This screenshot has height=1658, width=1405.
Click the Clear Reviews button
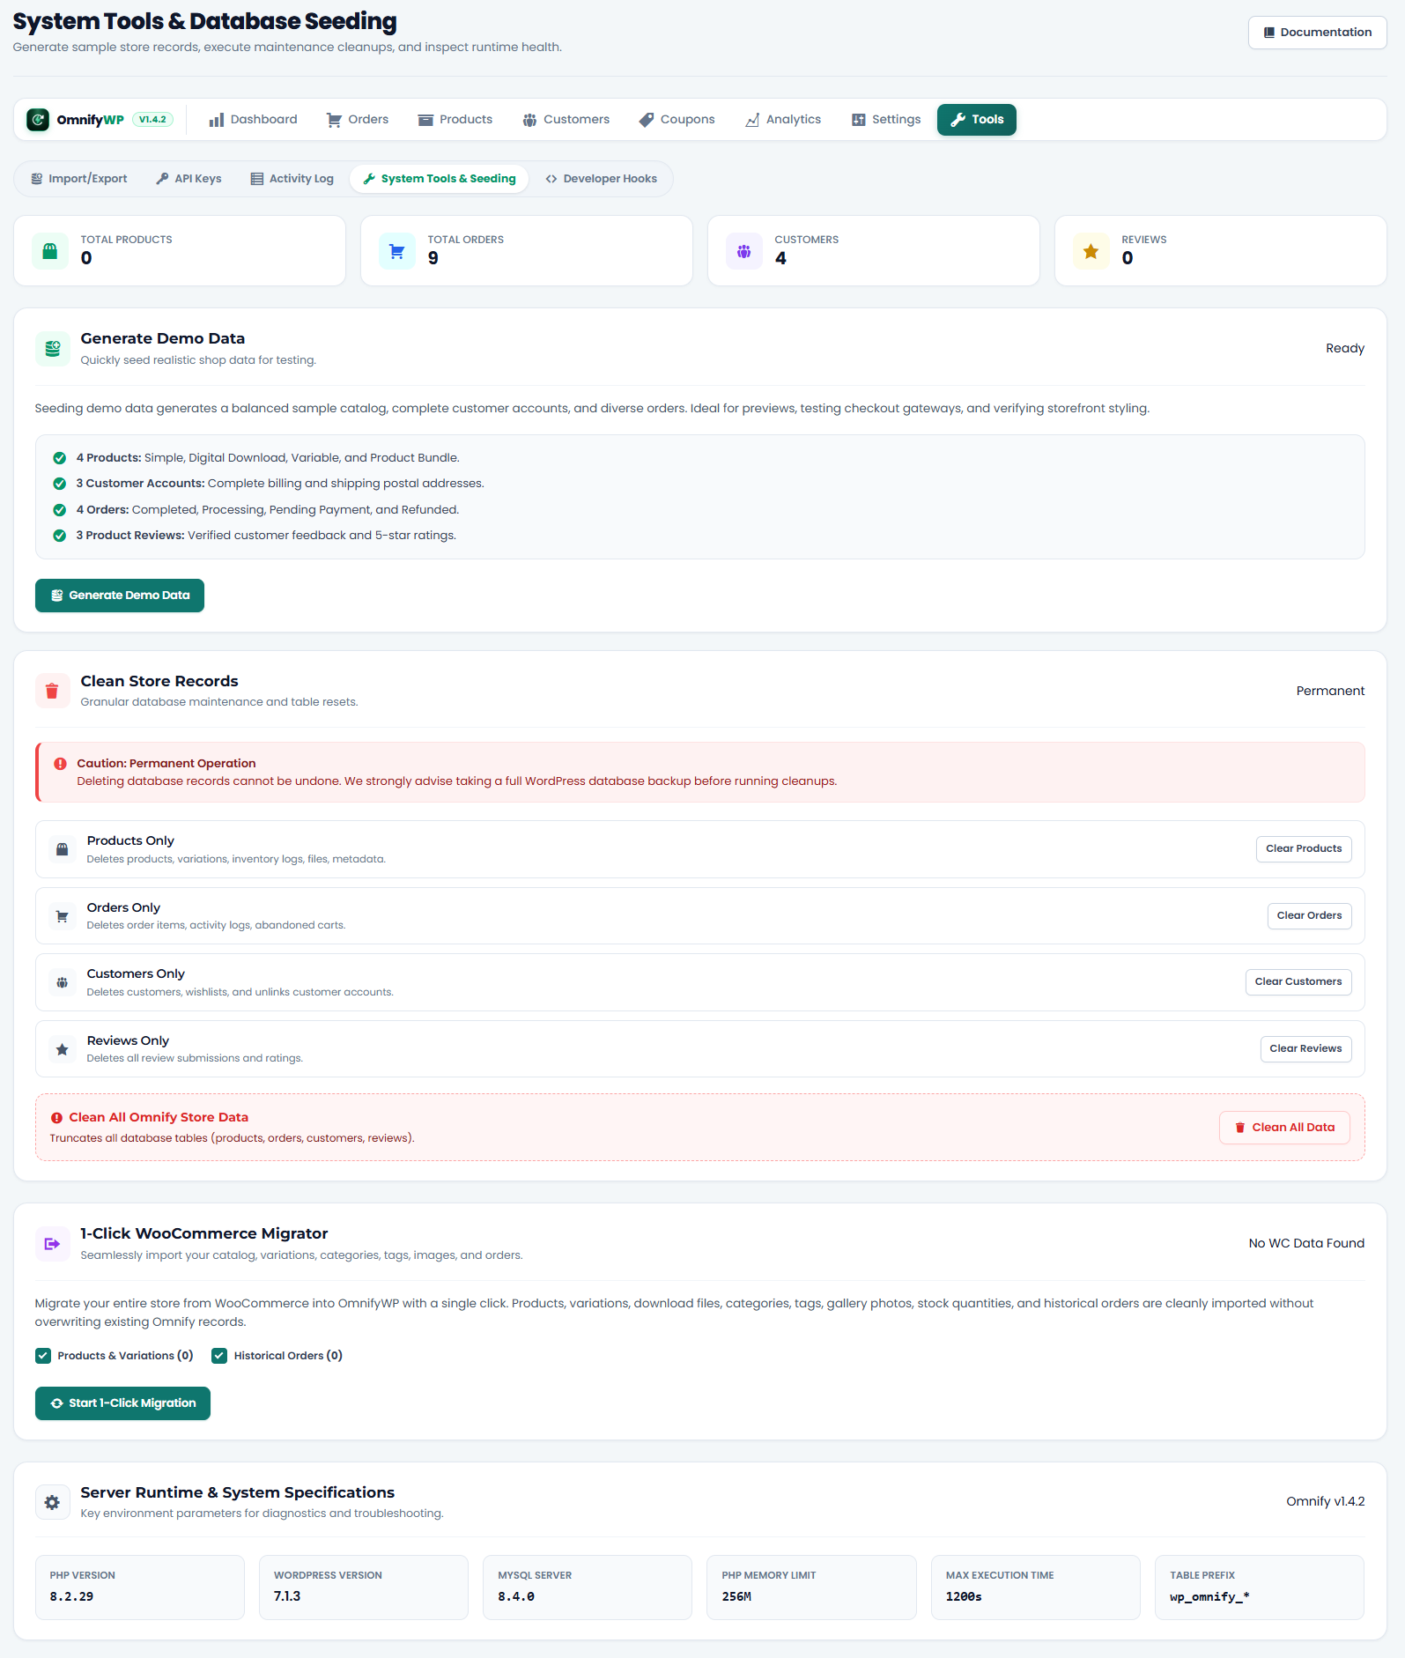pyautogui.click(x=1305, y=1049)
